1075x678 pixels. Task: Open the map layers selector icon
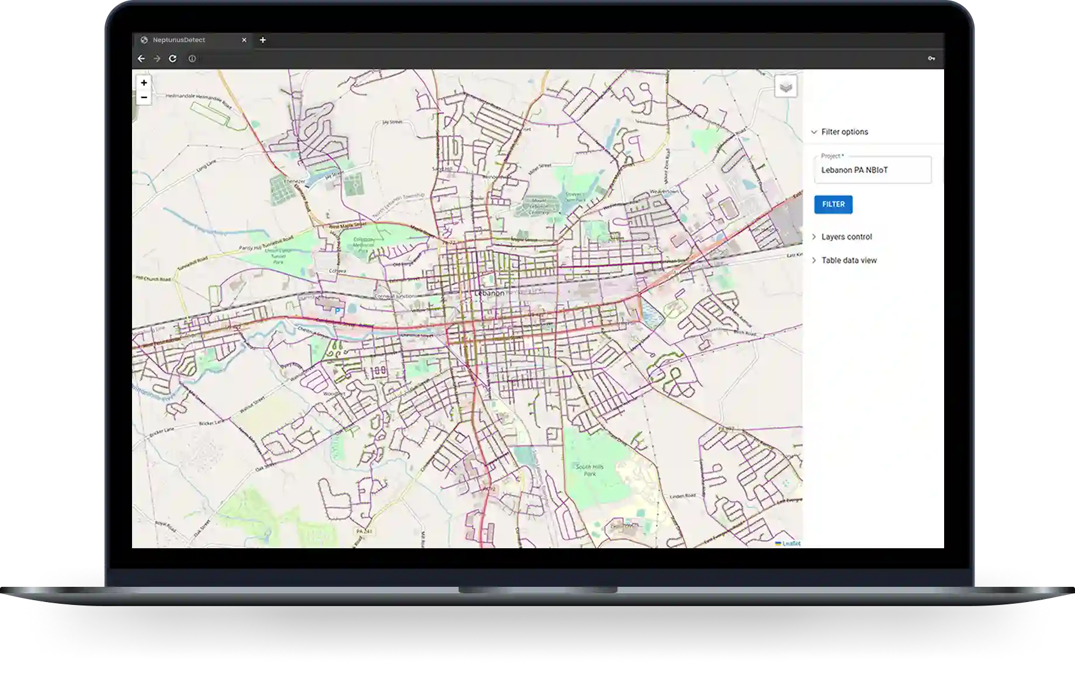point(786,87)
